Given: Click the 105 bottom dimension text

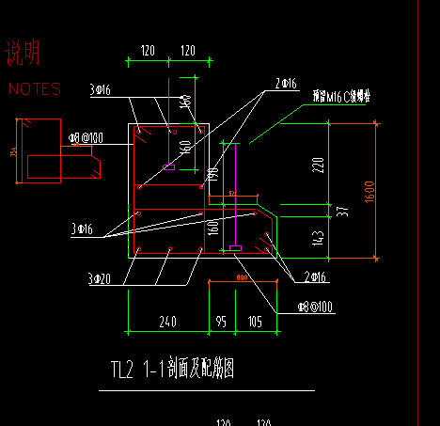Looking at the screenshot, I should [x=255, y=322].
